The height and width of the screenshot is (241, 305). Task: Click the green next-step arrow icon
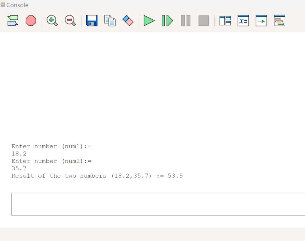pos(261,21)
